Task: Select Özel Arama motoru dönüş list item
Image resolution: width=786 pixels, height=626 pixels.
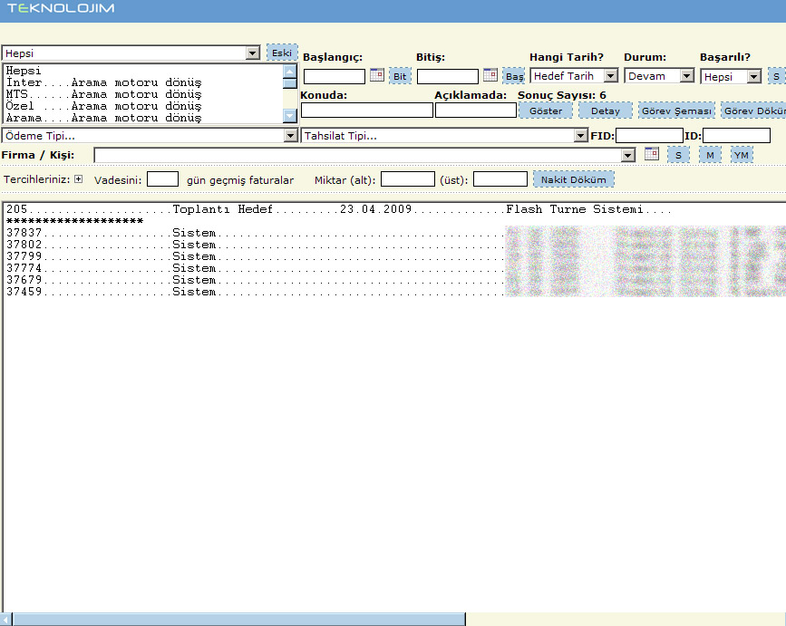Action: (143, 106)
